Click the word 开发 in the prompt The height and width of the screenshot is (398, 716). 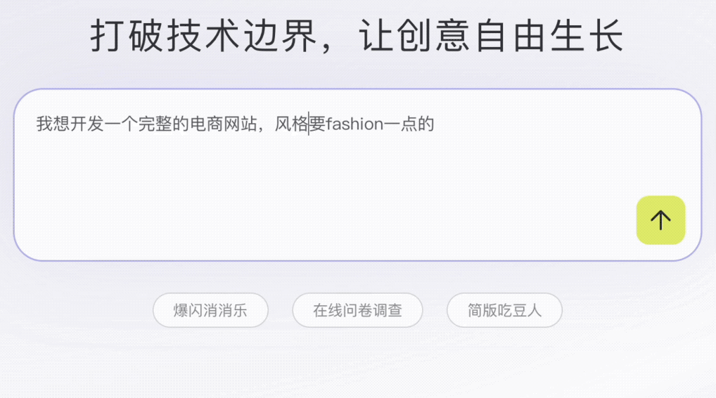point(87,124)
